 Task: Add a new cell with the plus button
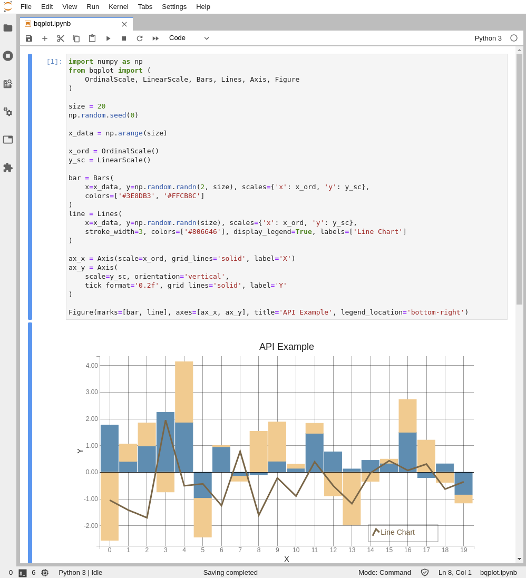point(45,38)
